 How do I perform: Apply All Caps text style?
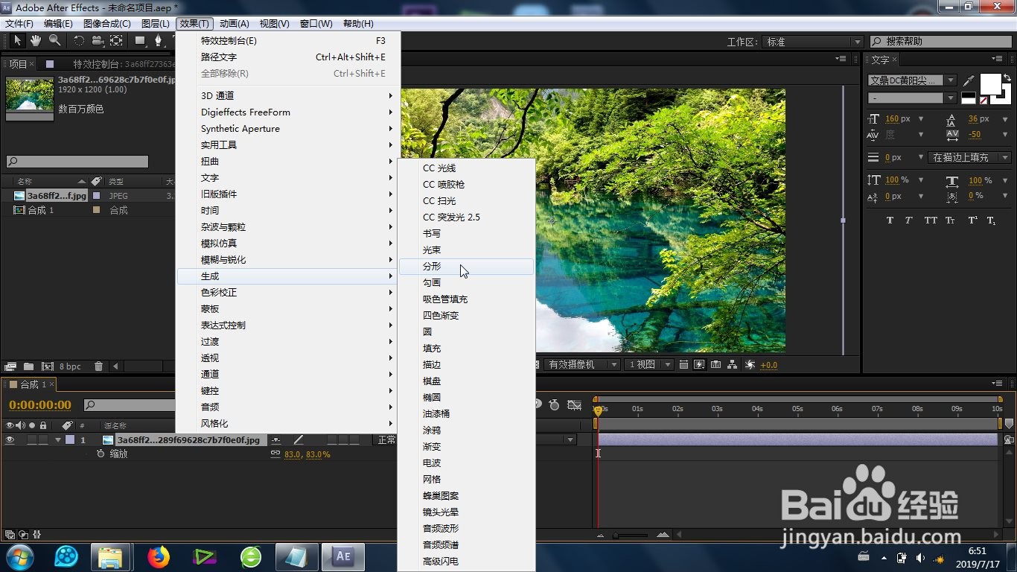tap(931, 220)
